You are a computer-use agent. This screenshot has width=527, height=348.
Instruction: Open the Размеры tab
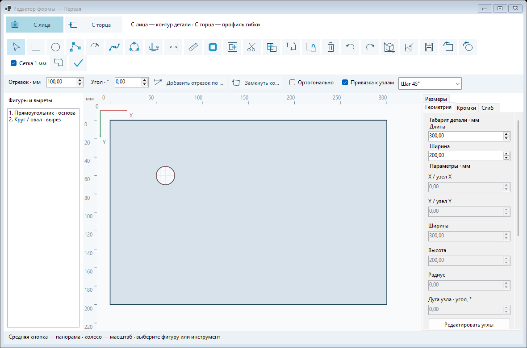[436, 99]
